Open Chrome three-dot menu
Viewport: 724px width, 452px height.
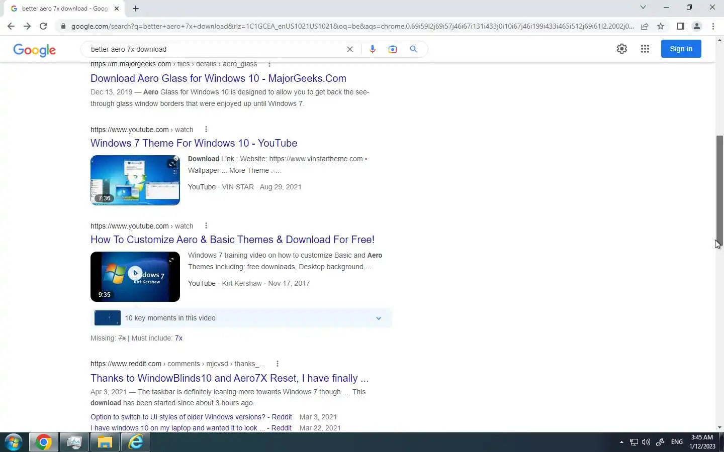(x=713, y=26)
